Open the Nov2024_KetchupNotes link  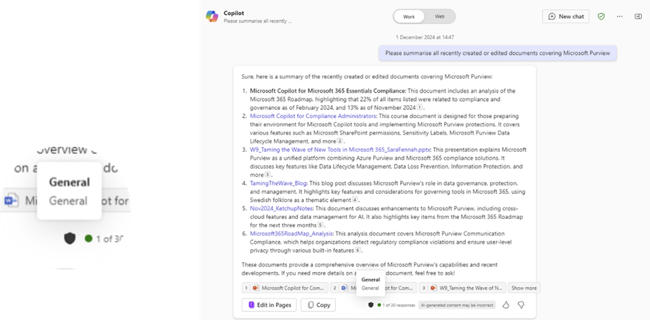point(281,209)
